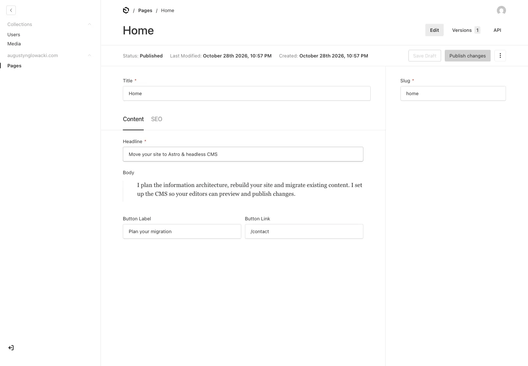528x366 pixels.
Task: Click the Last Modified date value
Action: [237, 56]
